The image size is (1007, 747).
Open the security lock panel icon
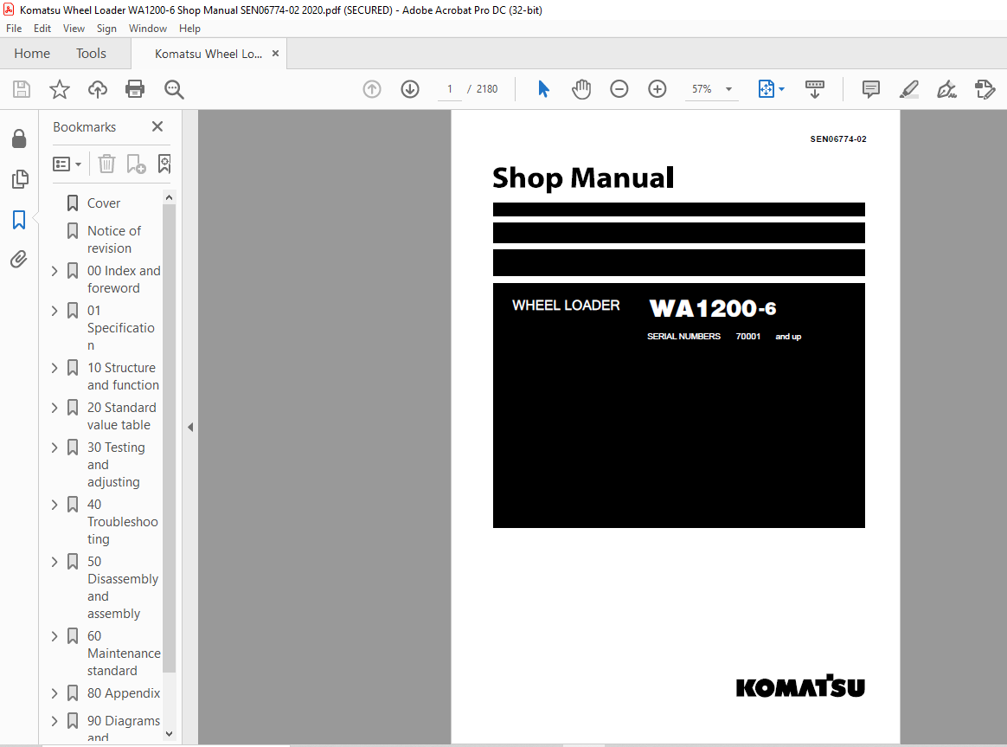tap(19, 138)
